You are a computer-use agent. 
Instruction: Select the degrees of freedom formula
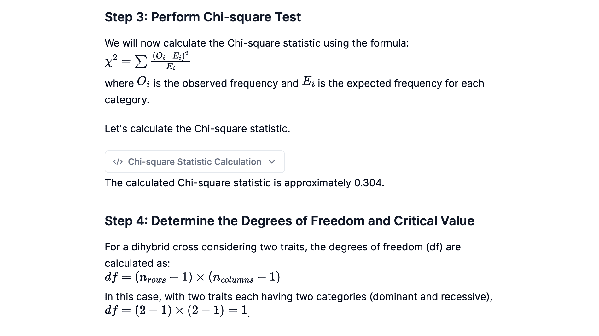(192, 277)
